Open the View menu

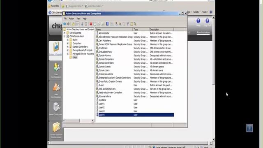pos(78,18)
